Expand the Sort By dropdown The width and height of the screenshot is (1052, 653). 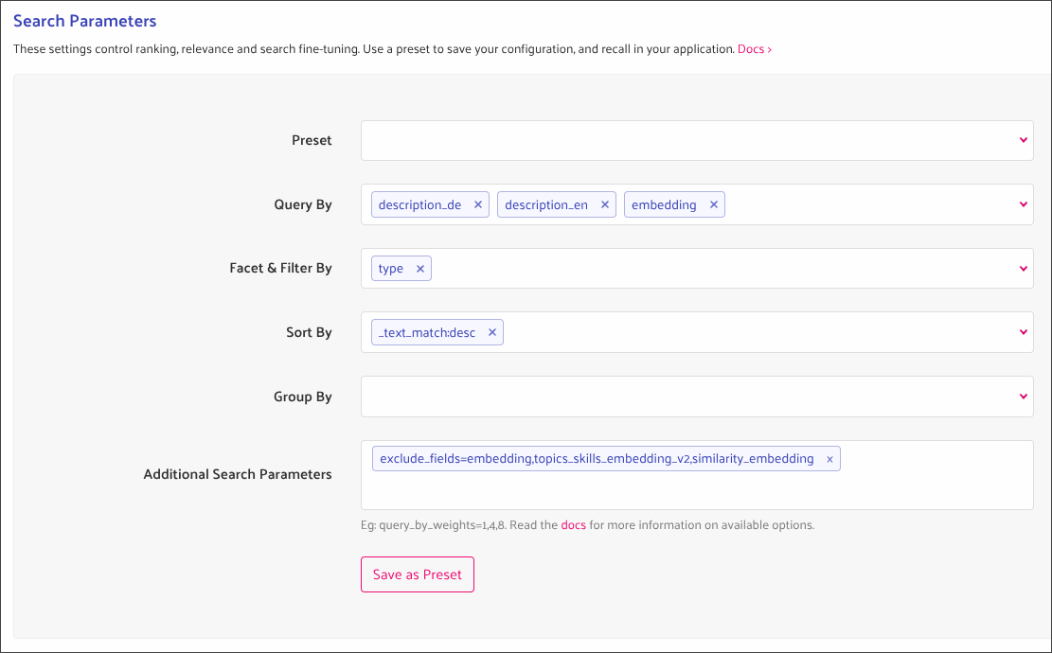[x=1023, y=332]
